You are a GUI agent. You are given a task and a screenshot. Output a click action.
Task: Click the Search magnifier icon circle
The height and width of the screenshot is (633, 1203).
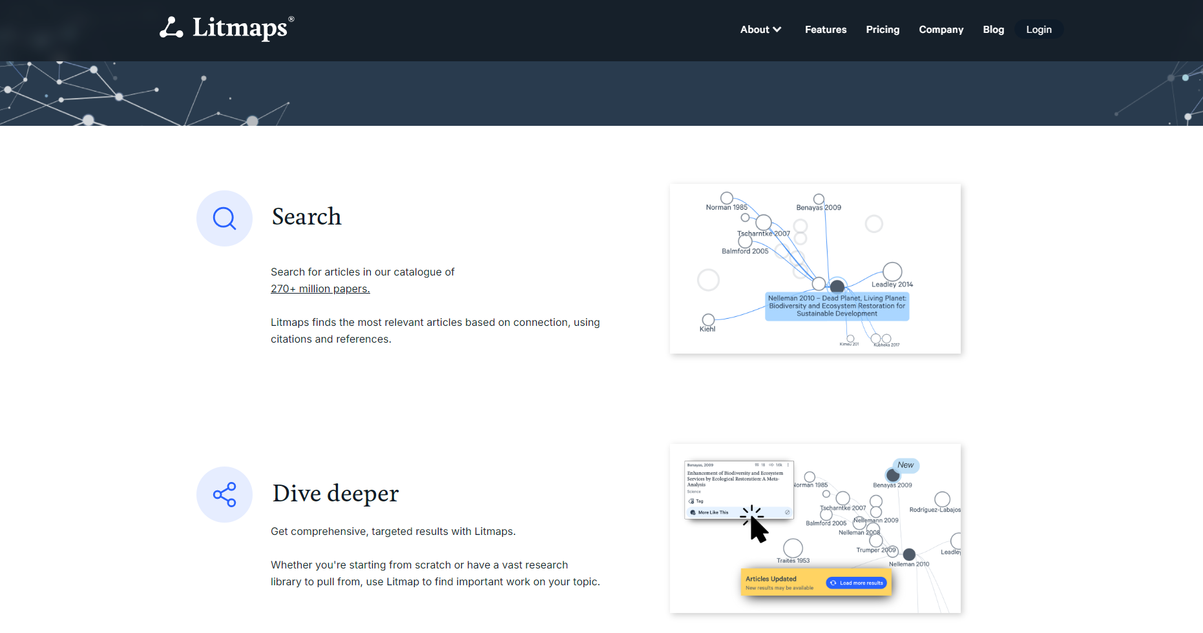(x=224, y=218)
